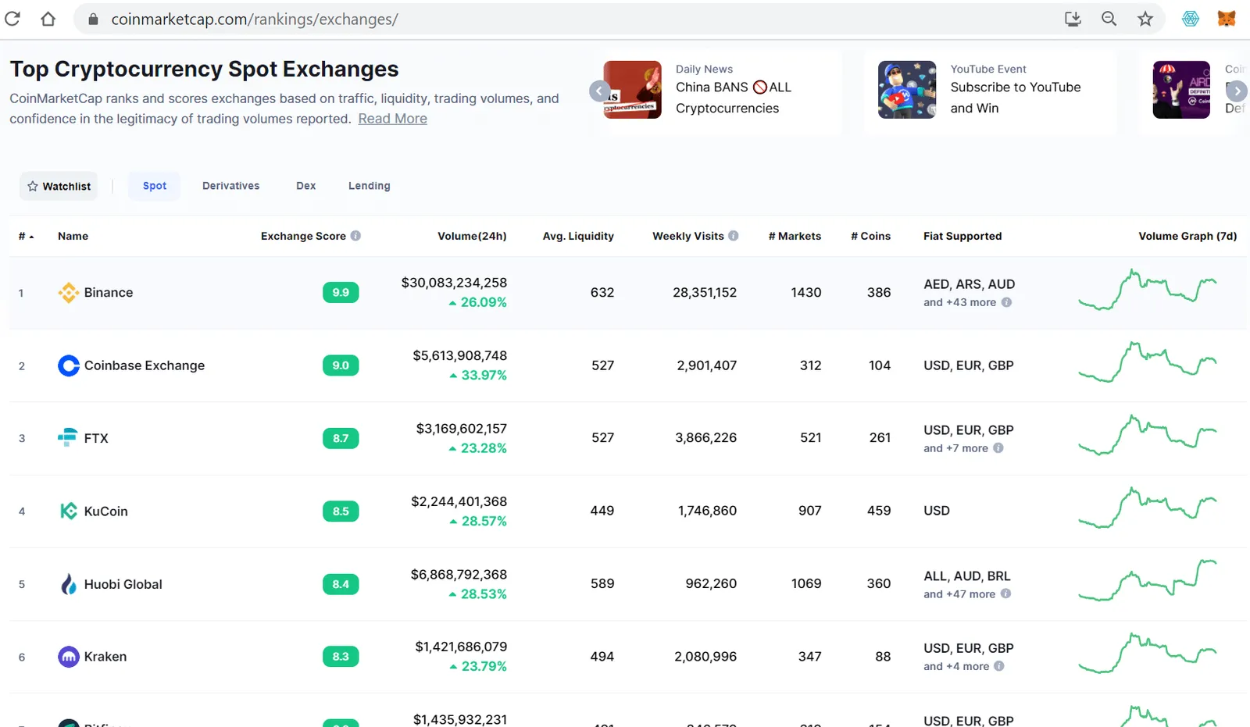Open info icon next to +43 more

click(x=1006, y=302)
